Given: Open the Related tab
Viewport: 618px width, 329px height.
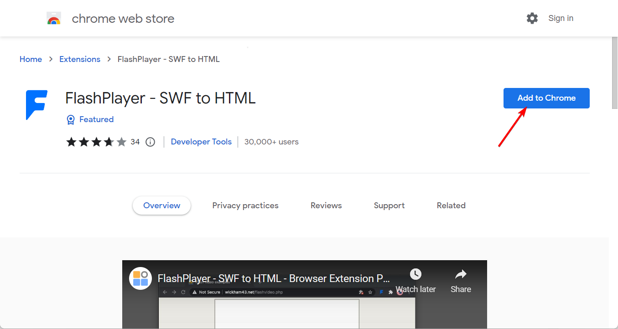Looking at the screenshot, I should click(x=451, y=206).
